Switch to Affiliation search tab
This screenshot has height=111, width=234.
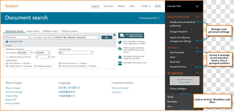(50, 31)
